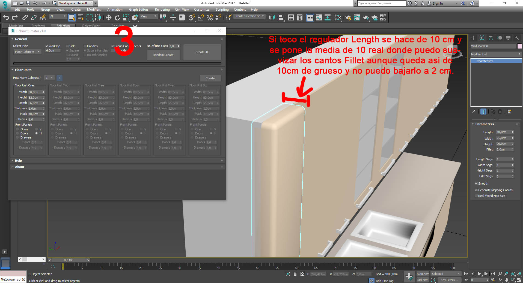Open the Curve Editor
The width and height of the screenshot is (523, 283).
319,18
